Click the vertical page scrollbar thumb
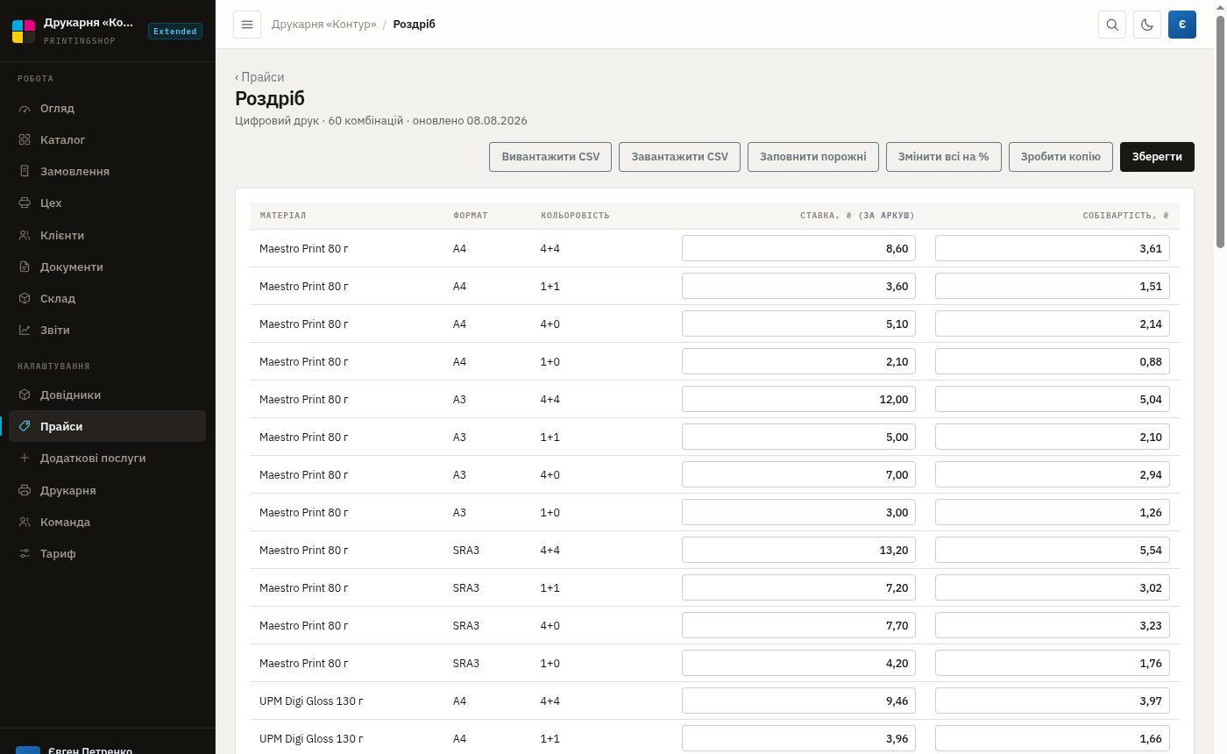1227x754 pixels. click(1220, 132)
